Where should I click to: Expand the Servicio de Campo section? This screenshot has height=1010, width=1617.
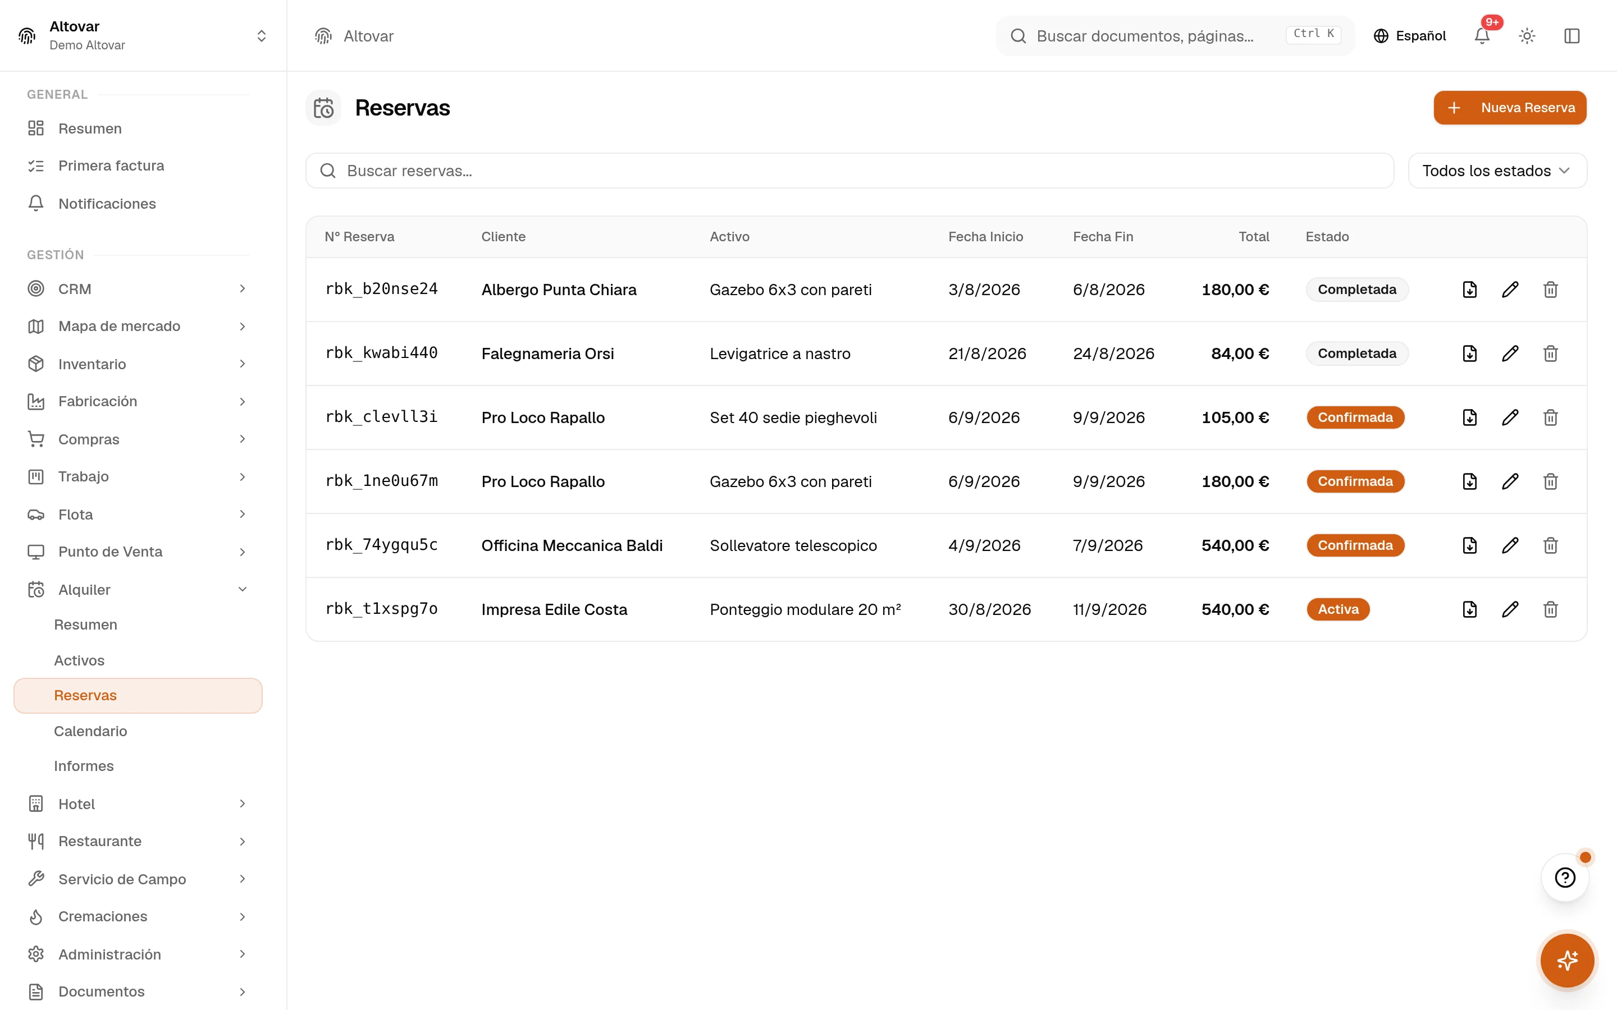point(138,879)
